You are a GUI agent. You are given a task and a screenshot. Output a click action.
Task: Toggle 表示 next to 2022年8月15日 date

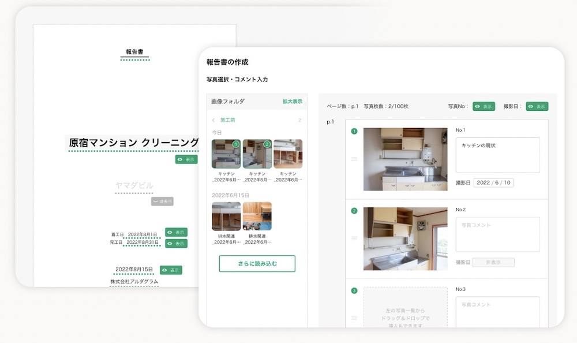[171, 270]
